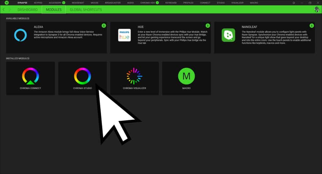
Task: Open the Accessory tab
Action: point(55,3)
